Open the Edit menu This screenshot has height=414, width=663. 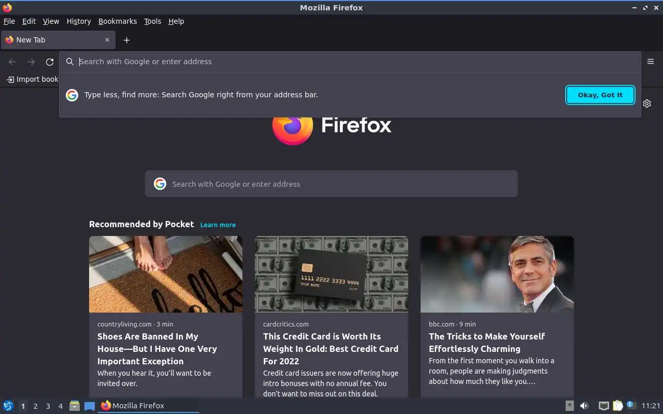(29, 21)
